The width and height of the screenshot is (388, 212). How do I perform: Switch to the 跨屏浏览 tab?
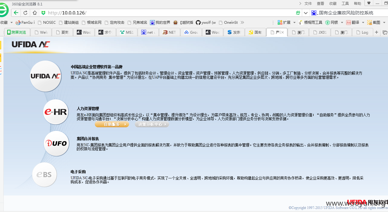tap(17, 32)
